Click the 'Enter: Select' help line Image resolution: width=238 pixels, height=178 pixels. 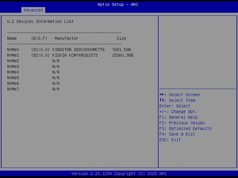[x=175, y=106]
